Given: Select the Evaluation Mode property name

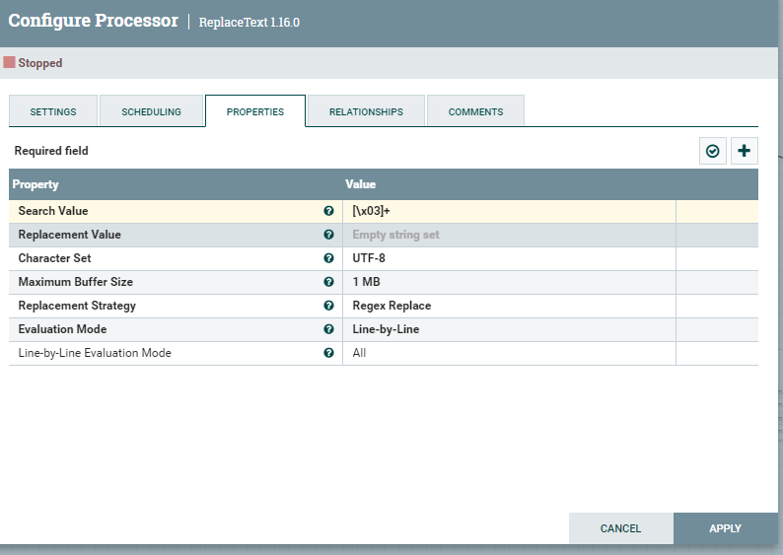Looking at the screenshot, I should (x=62, y=329).
